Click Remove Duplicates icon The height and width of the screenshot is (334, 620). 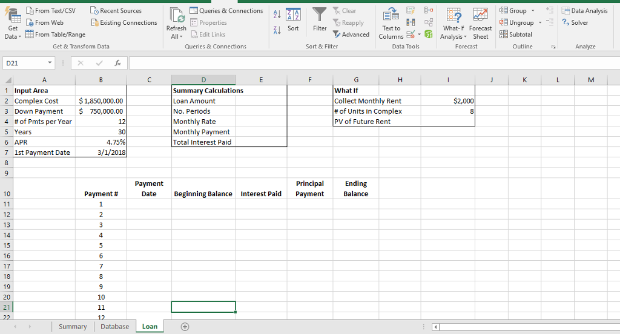(x=411, y=22)
